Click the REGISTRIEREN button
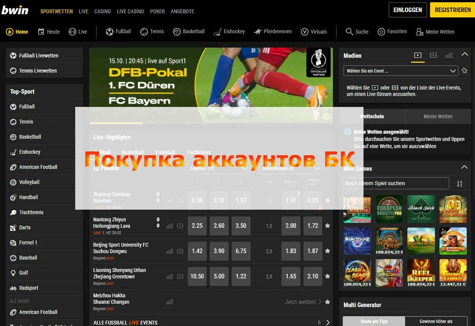 click(x=452, y=10)
